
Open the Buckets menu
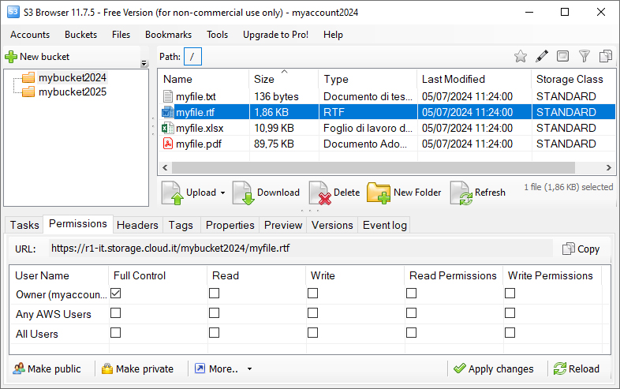pyautogui.click(x=80, y=35)
